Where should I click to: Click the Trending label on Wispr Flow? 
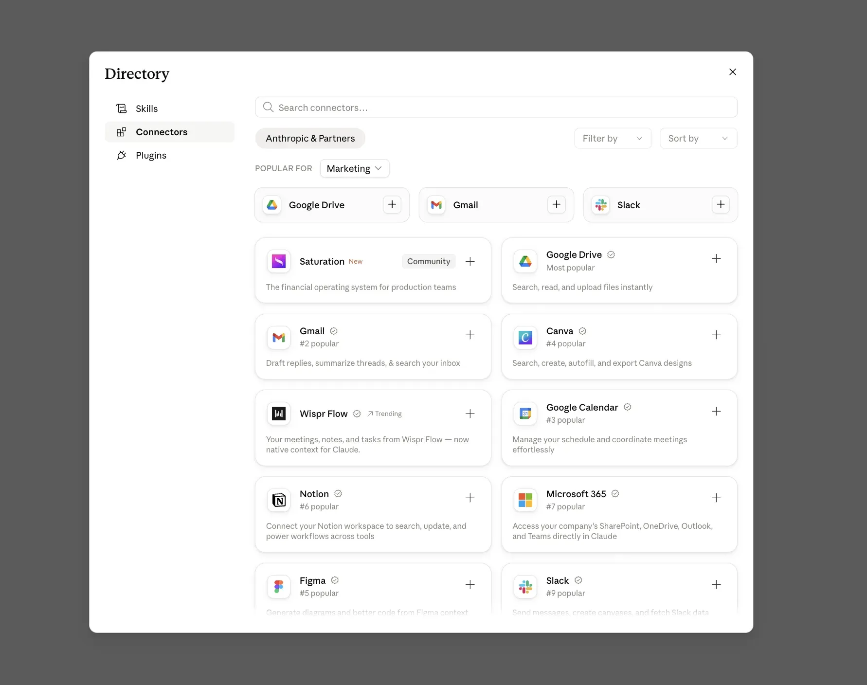point(384,414)
